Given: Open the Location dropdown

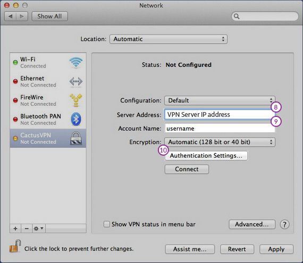Looking at the screenshot, I should coord(169,39).
